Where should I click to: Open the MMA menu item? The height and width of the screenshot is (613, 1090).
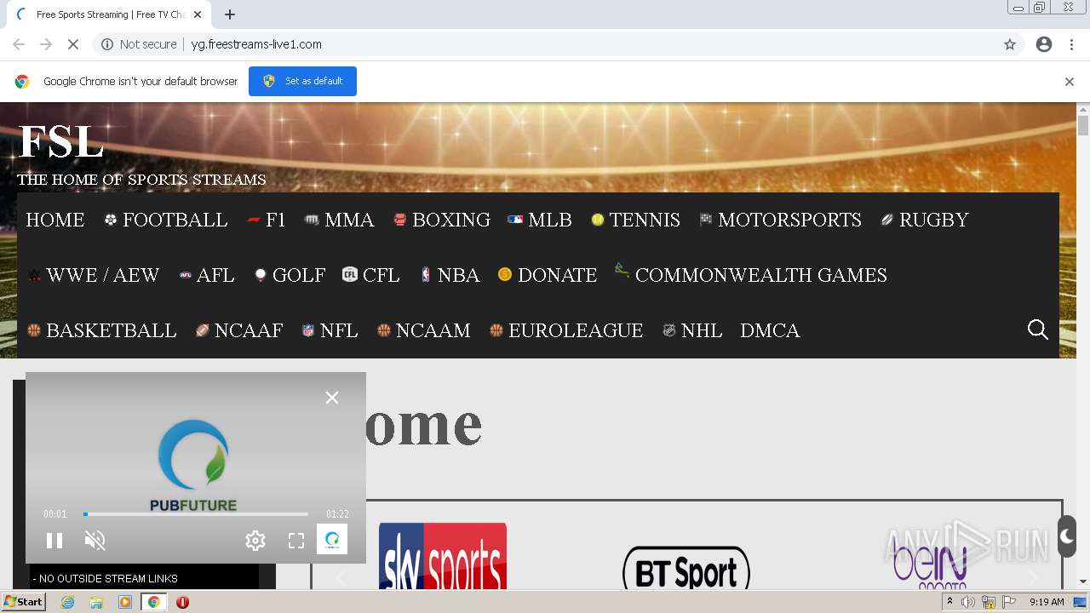[x=339, y=220]
